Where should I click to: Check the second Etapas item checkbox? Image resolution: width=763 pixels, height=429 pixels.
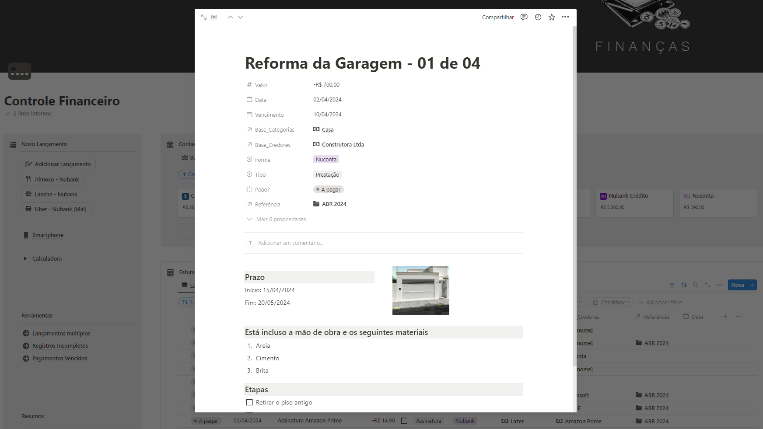[x=250, y=414]
